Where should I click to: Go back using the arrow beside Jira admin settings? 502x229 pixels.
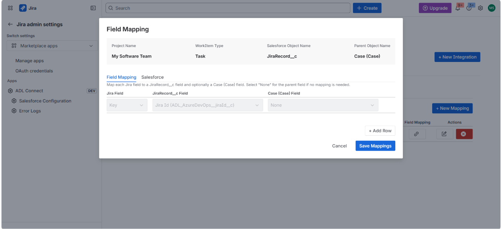10,24
